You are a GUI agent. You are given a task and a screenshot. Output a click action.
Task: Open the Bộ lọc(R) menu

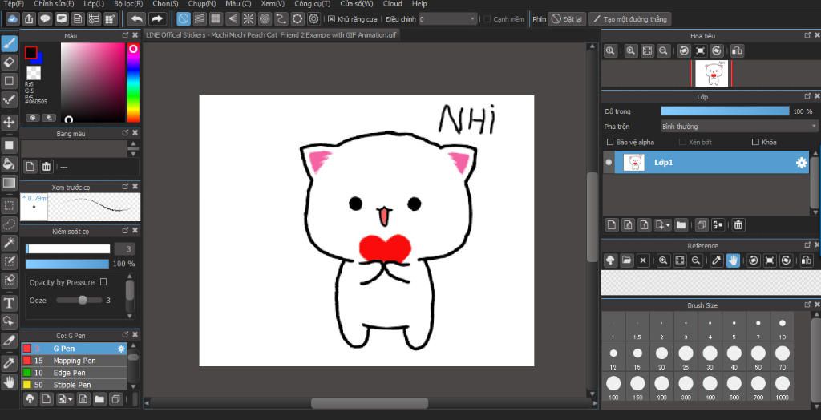coord(128,4)
